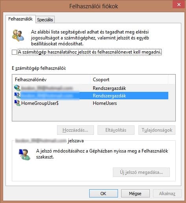Image resolution: width=186 pixels, height=203 pixels.
Task: Click Új jelszó megadása... button
Action: point(141,172)
